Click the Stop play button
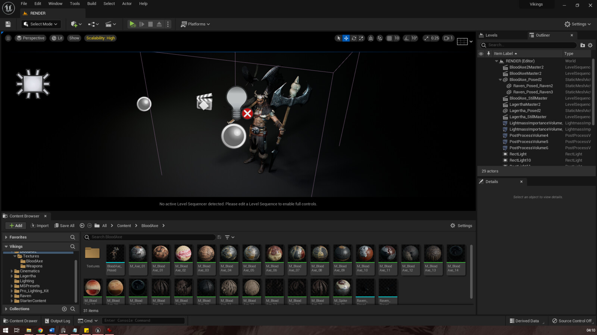597x335 pixels. click(x=150, y=24)
